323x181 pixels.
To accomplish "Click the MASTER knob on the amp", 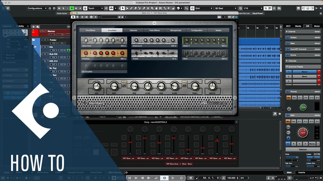I will 212,86.
